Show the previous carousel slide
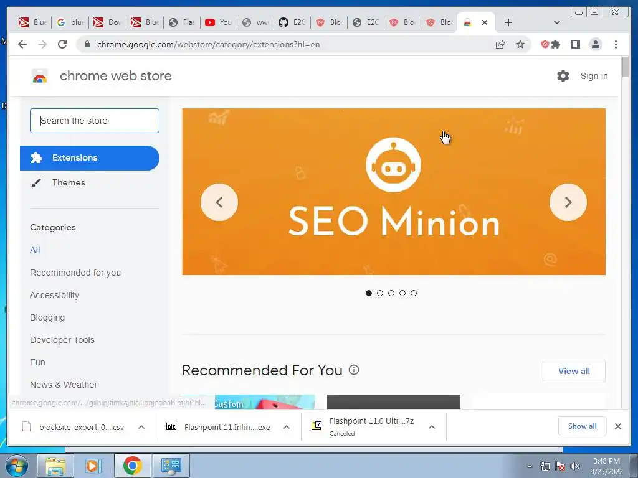The height and width of the screenshot is (478, 638). tap(219, 202)
